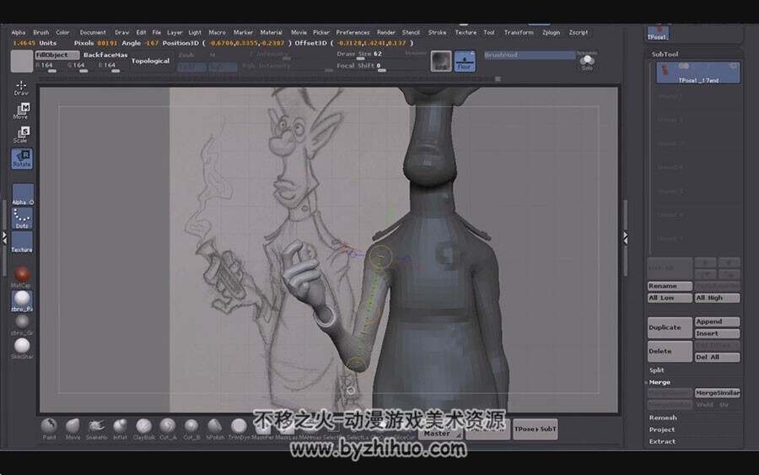Open the Alpha menu
The image size is (759, 475).
click(19, 32)
